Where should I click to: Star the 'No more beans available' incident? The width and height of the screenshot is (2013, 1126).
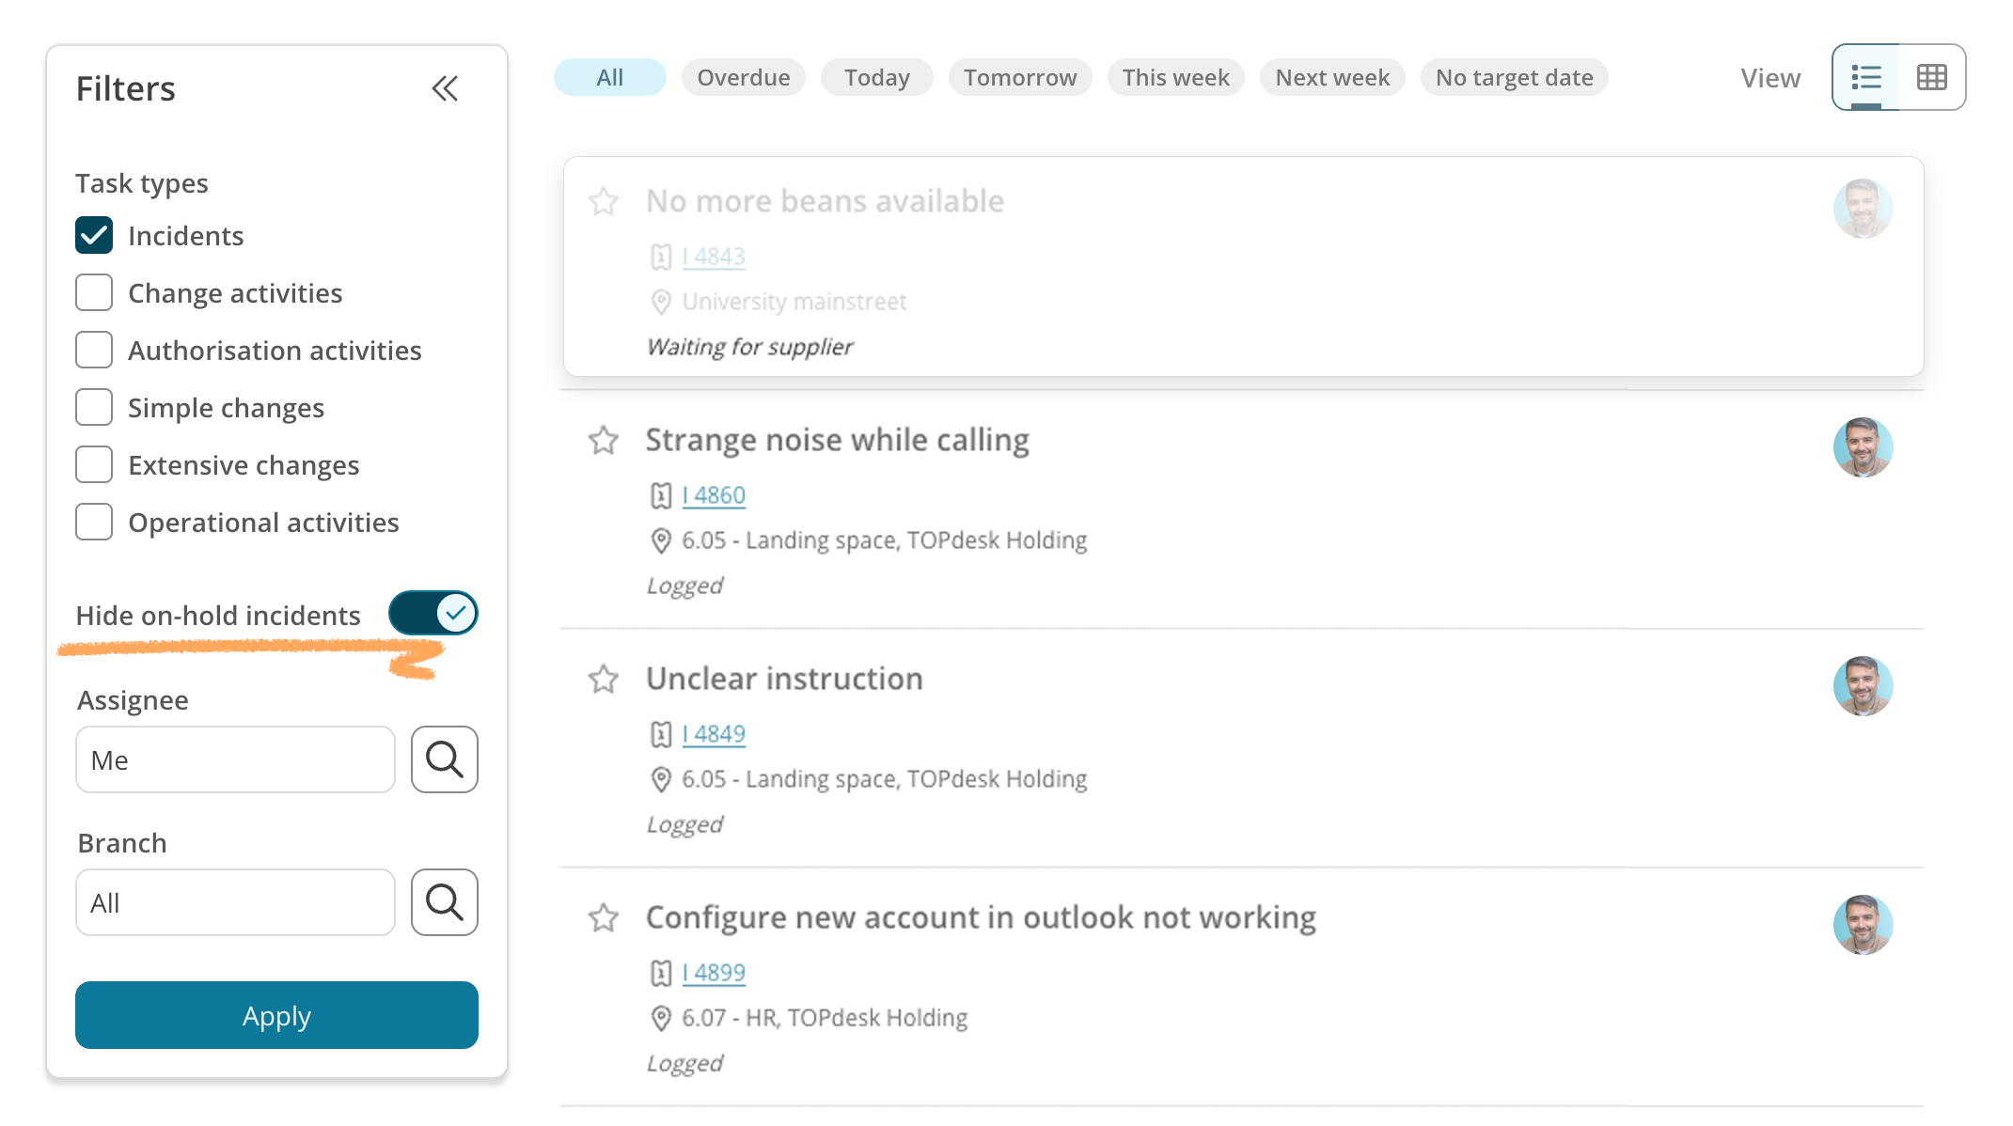[604, 201]
